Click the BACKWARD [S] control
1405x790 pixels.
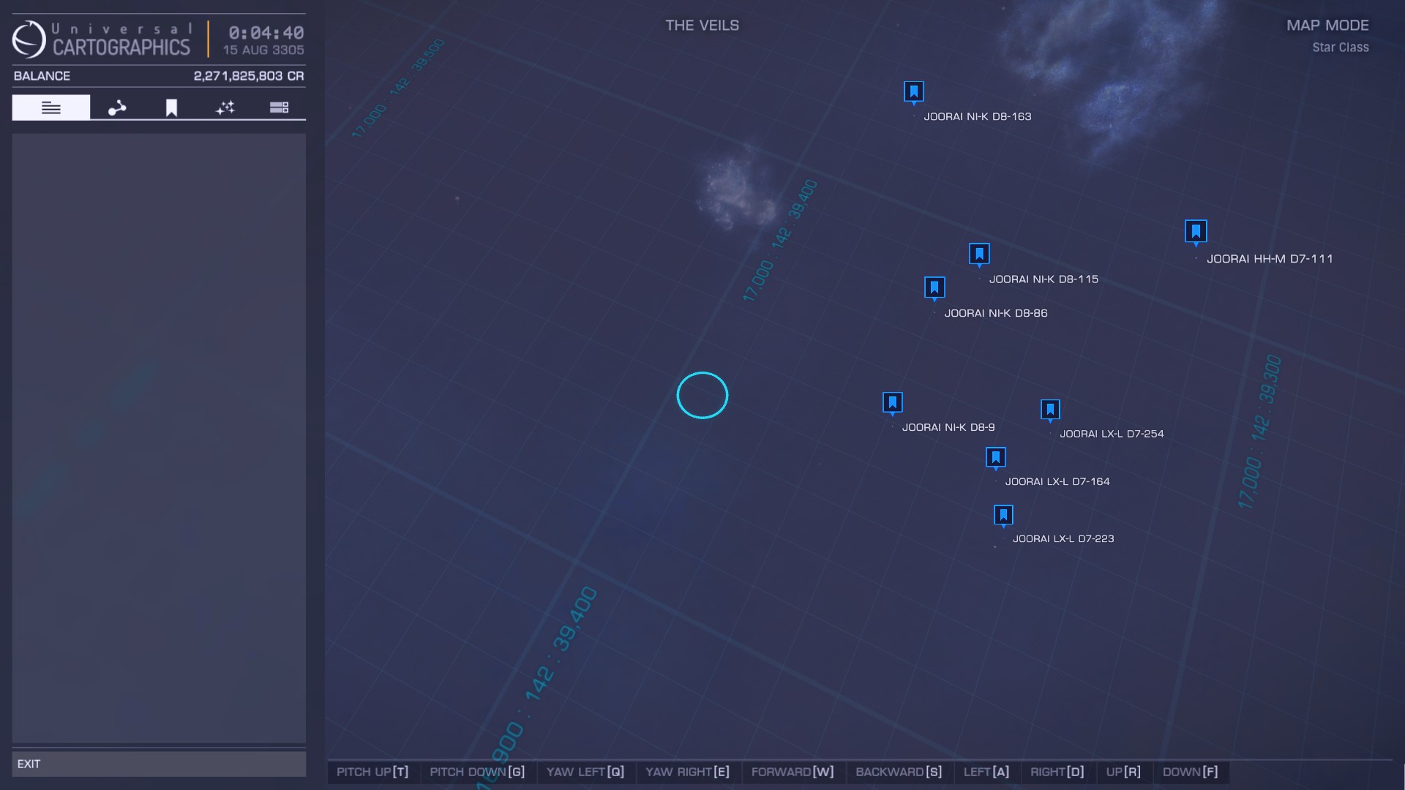899,772
